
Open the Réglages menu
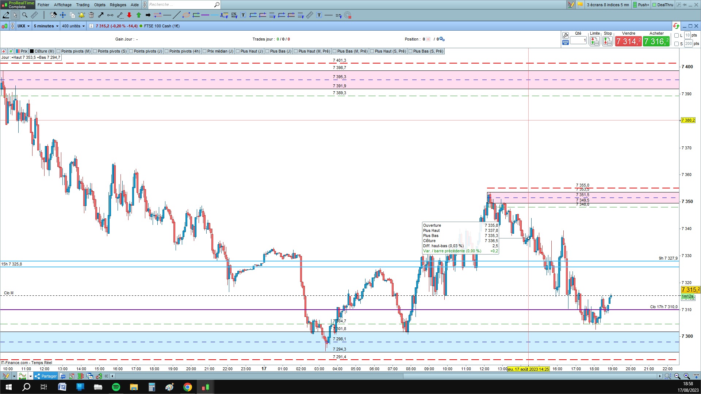tap(118, 5)
